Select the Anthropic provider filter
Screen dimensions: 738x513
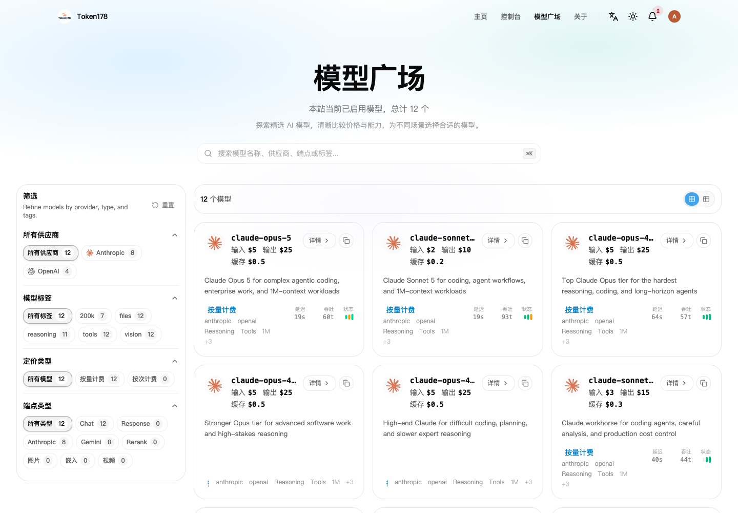point(112,253)
